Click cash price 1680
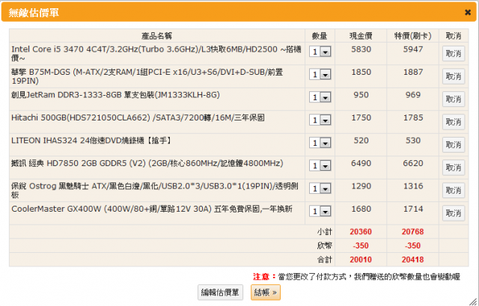479x306 pixels. pyautogui.click(x=361, y=209)
